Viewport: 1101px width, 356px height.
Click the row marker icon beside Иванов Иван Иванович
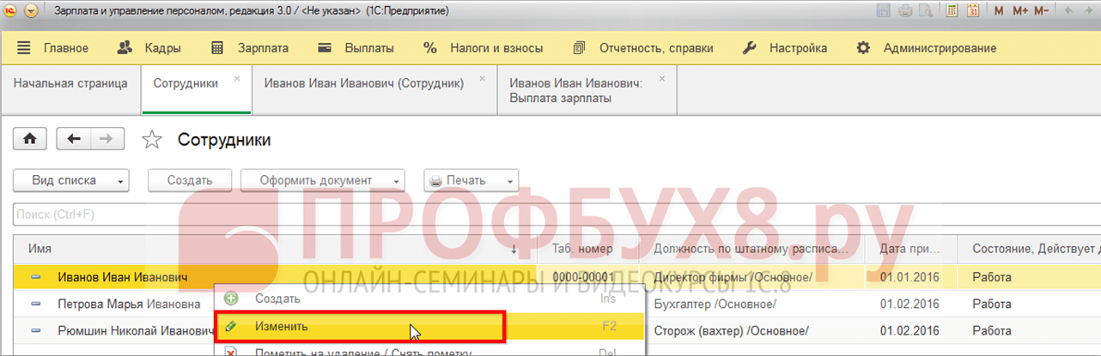36,277
